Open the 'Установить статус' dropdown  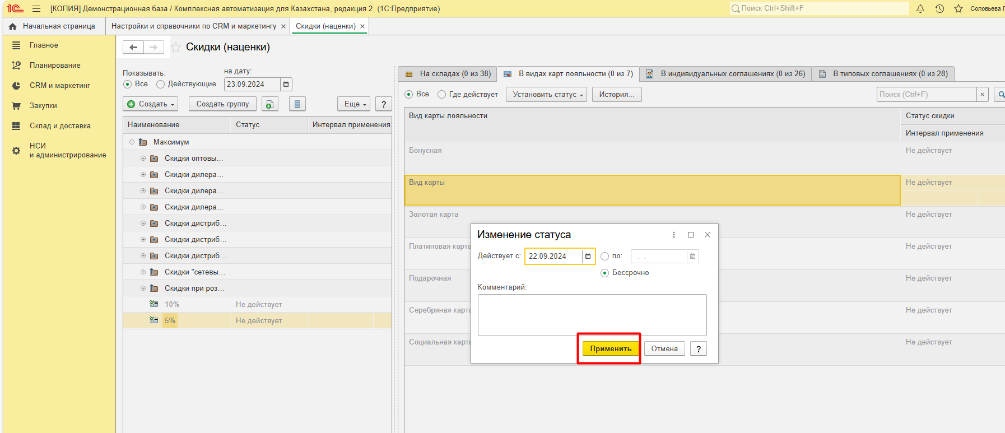546,95
